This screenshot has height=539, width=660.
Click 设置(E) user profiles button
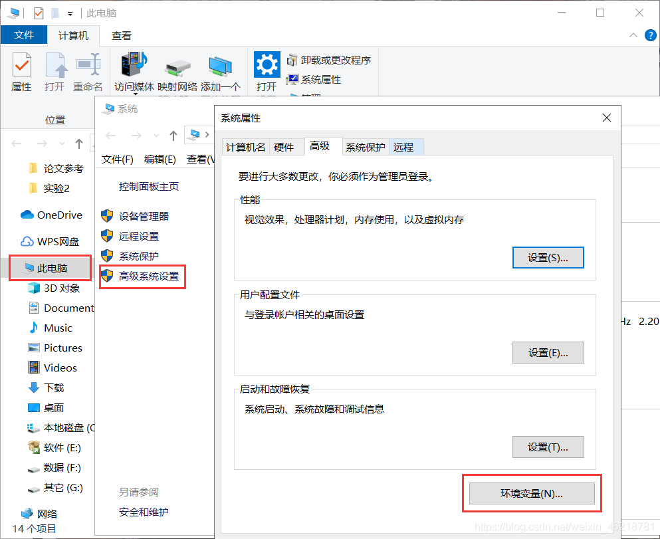click(548, 353)
